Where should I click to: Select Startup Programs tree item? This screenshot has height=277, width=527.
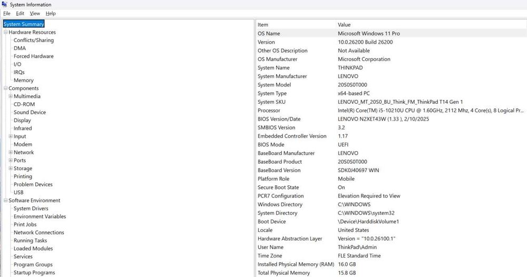click(34, 273)
